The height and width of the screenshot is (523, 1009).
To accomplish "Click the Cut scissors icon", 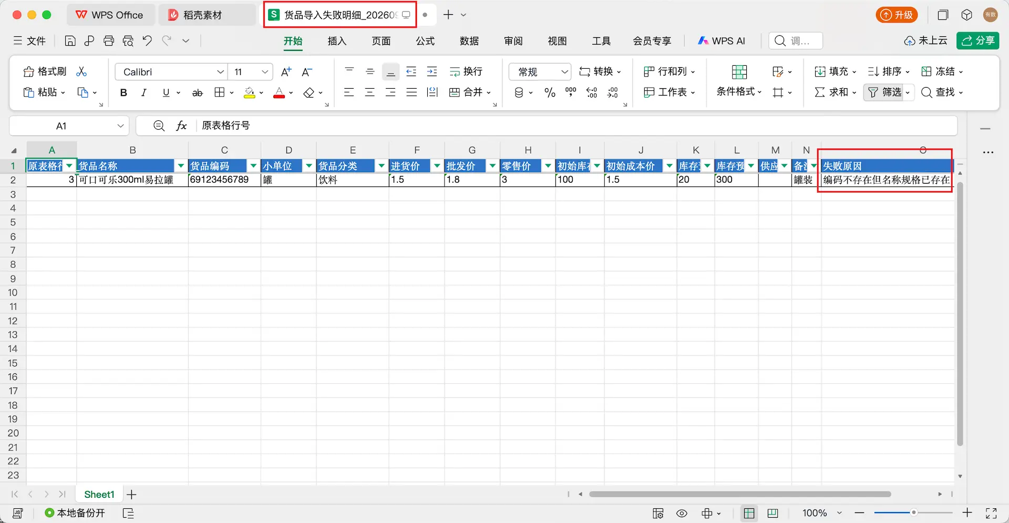I will click(81, 71).
